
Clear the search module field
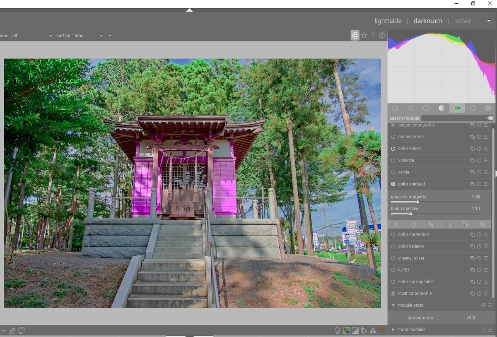[x=490, y=118]
